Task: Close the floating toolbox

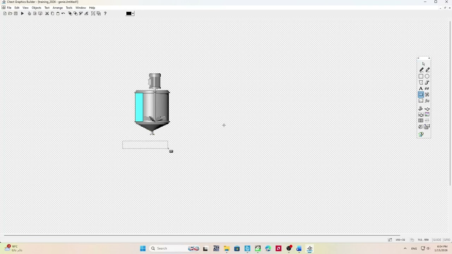Action: click(418, 58)
